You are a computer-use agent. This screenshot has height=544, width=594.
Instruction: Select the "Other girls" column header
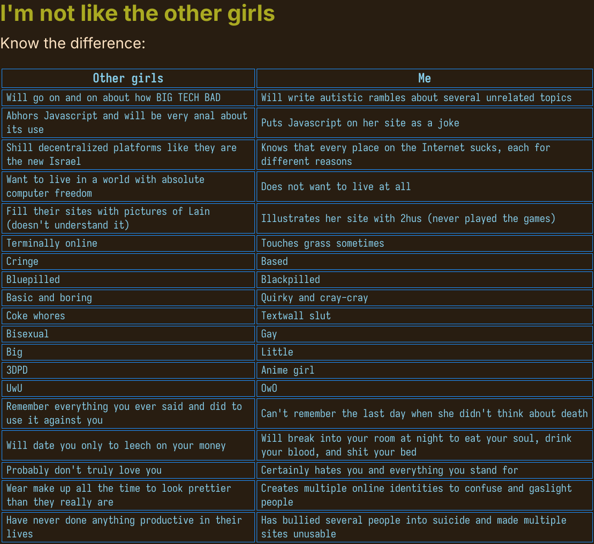pos(128,78)
